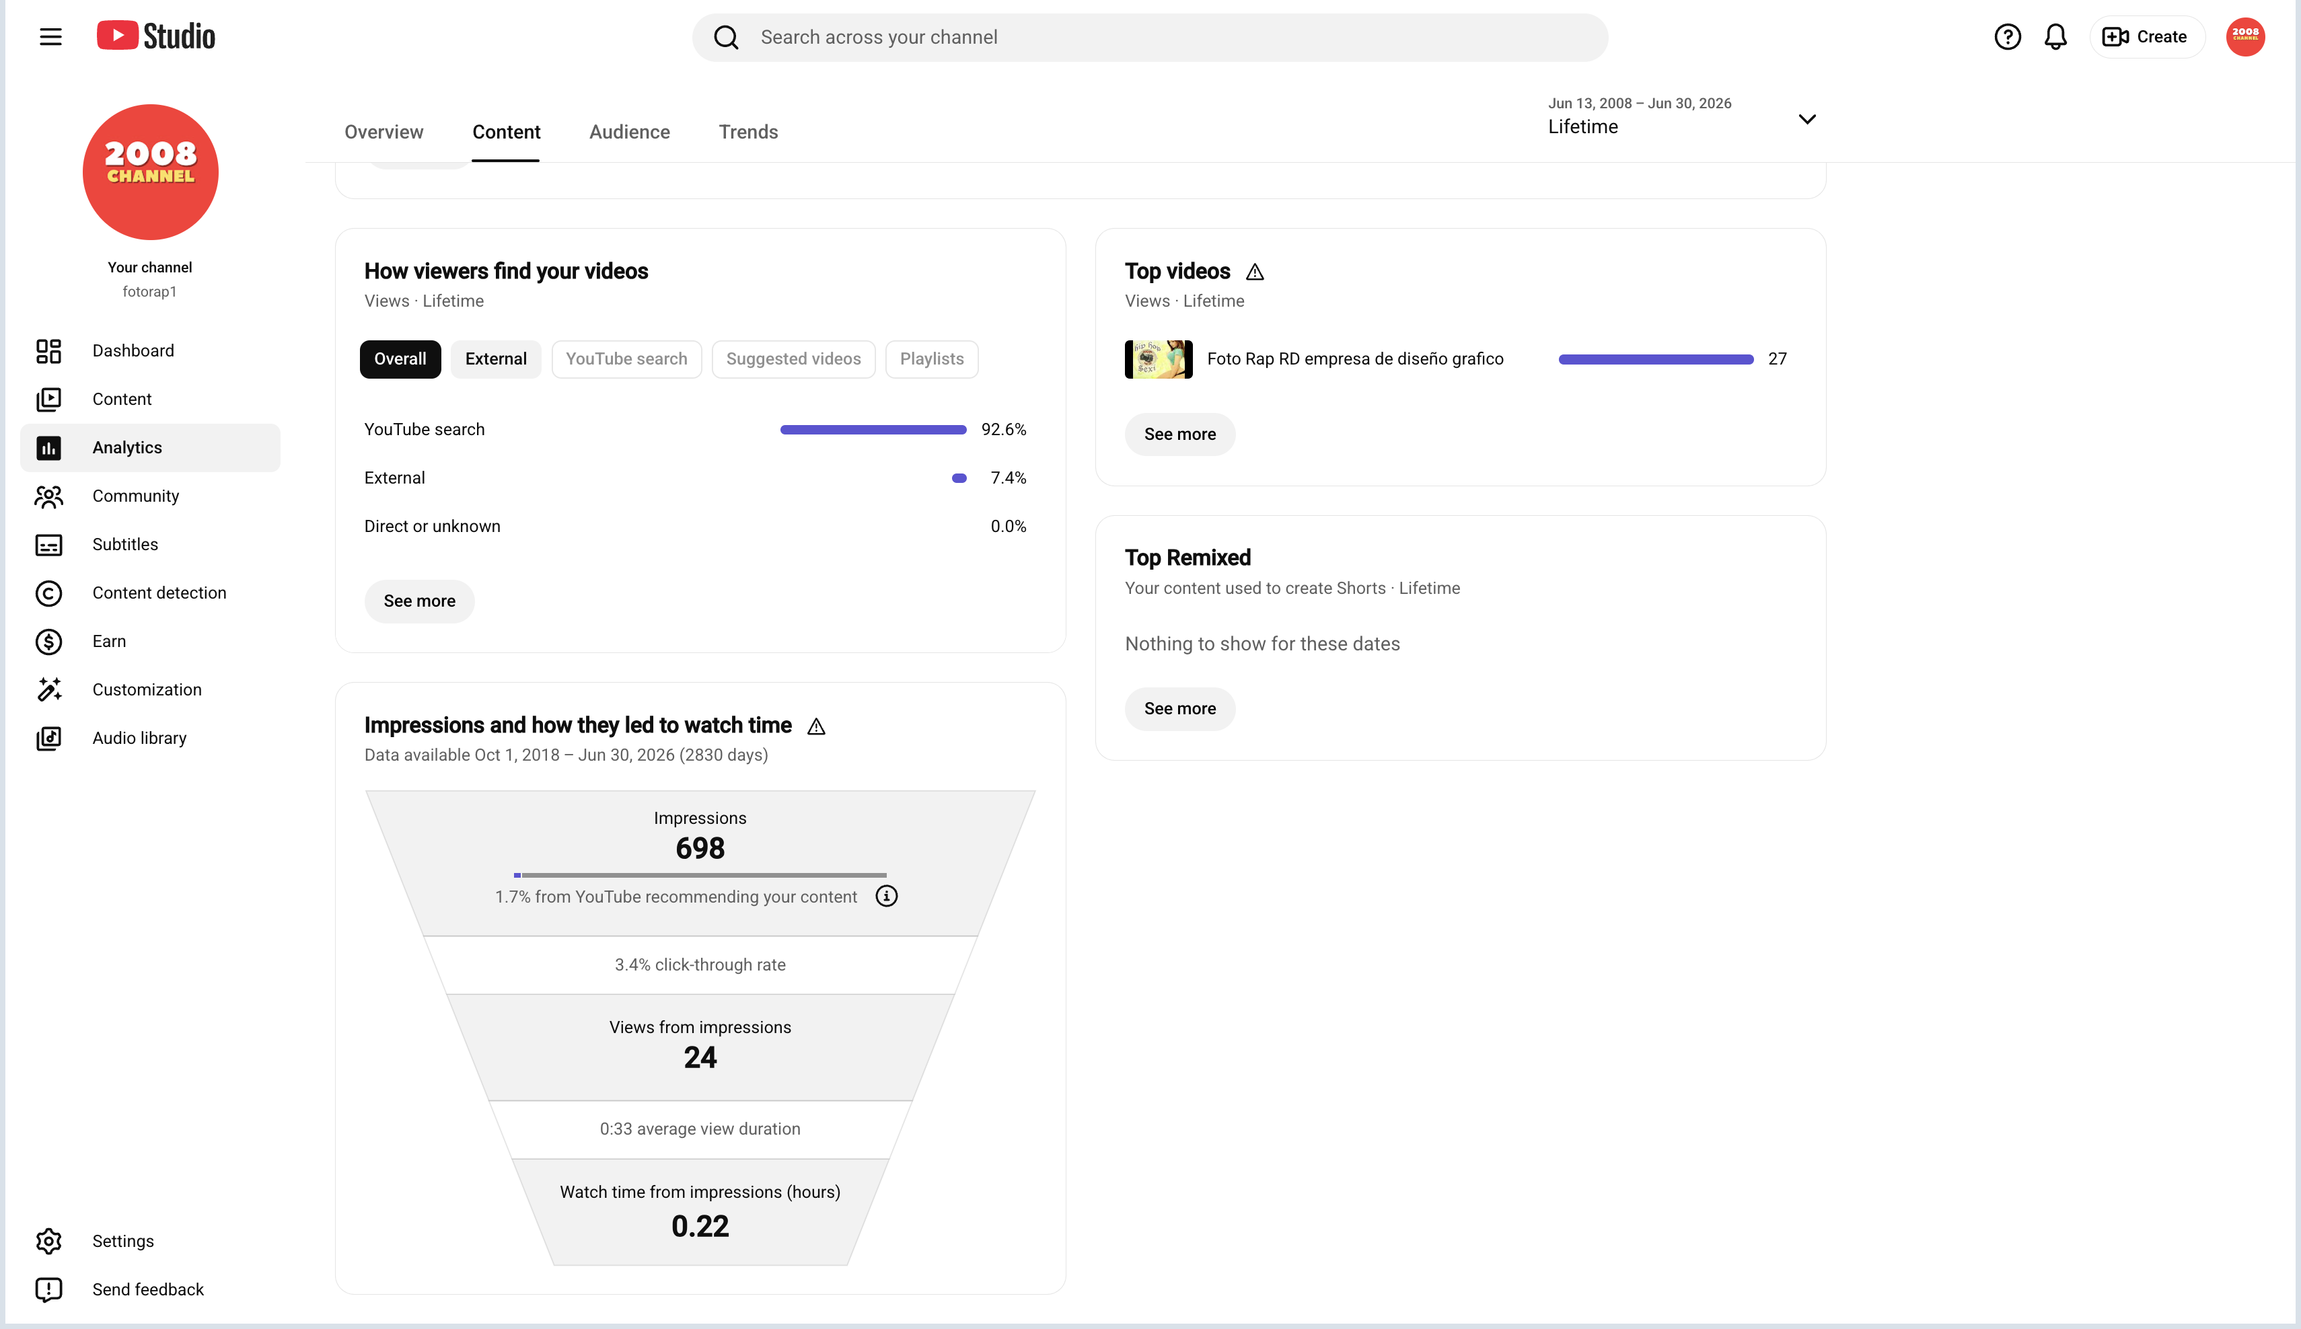Click the search magnifier icon
Viewport: 2301px width, 1329px height.
point(726,38)
